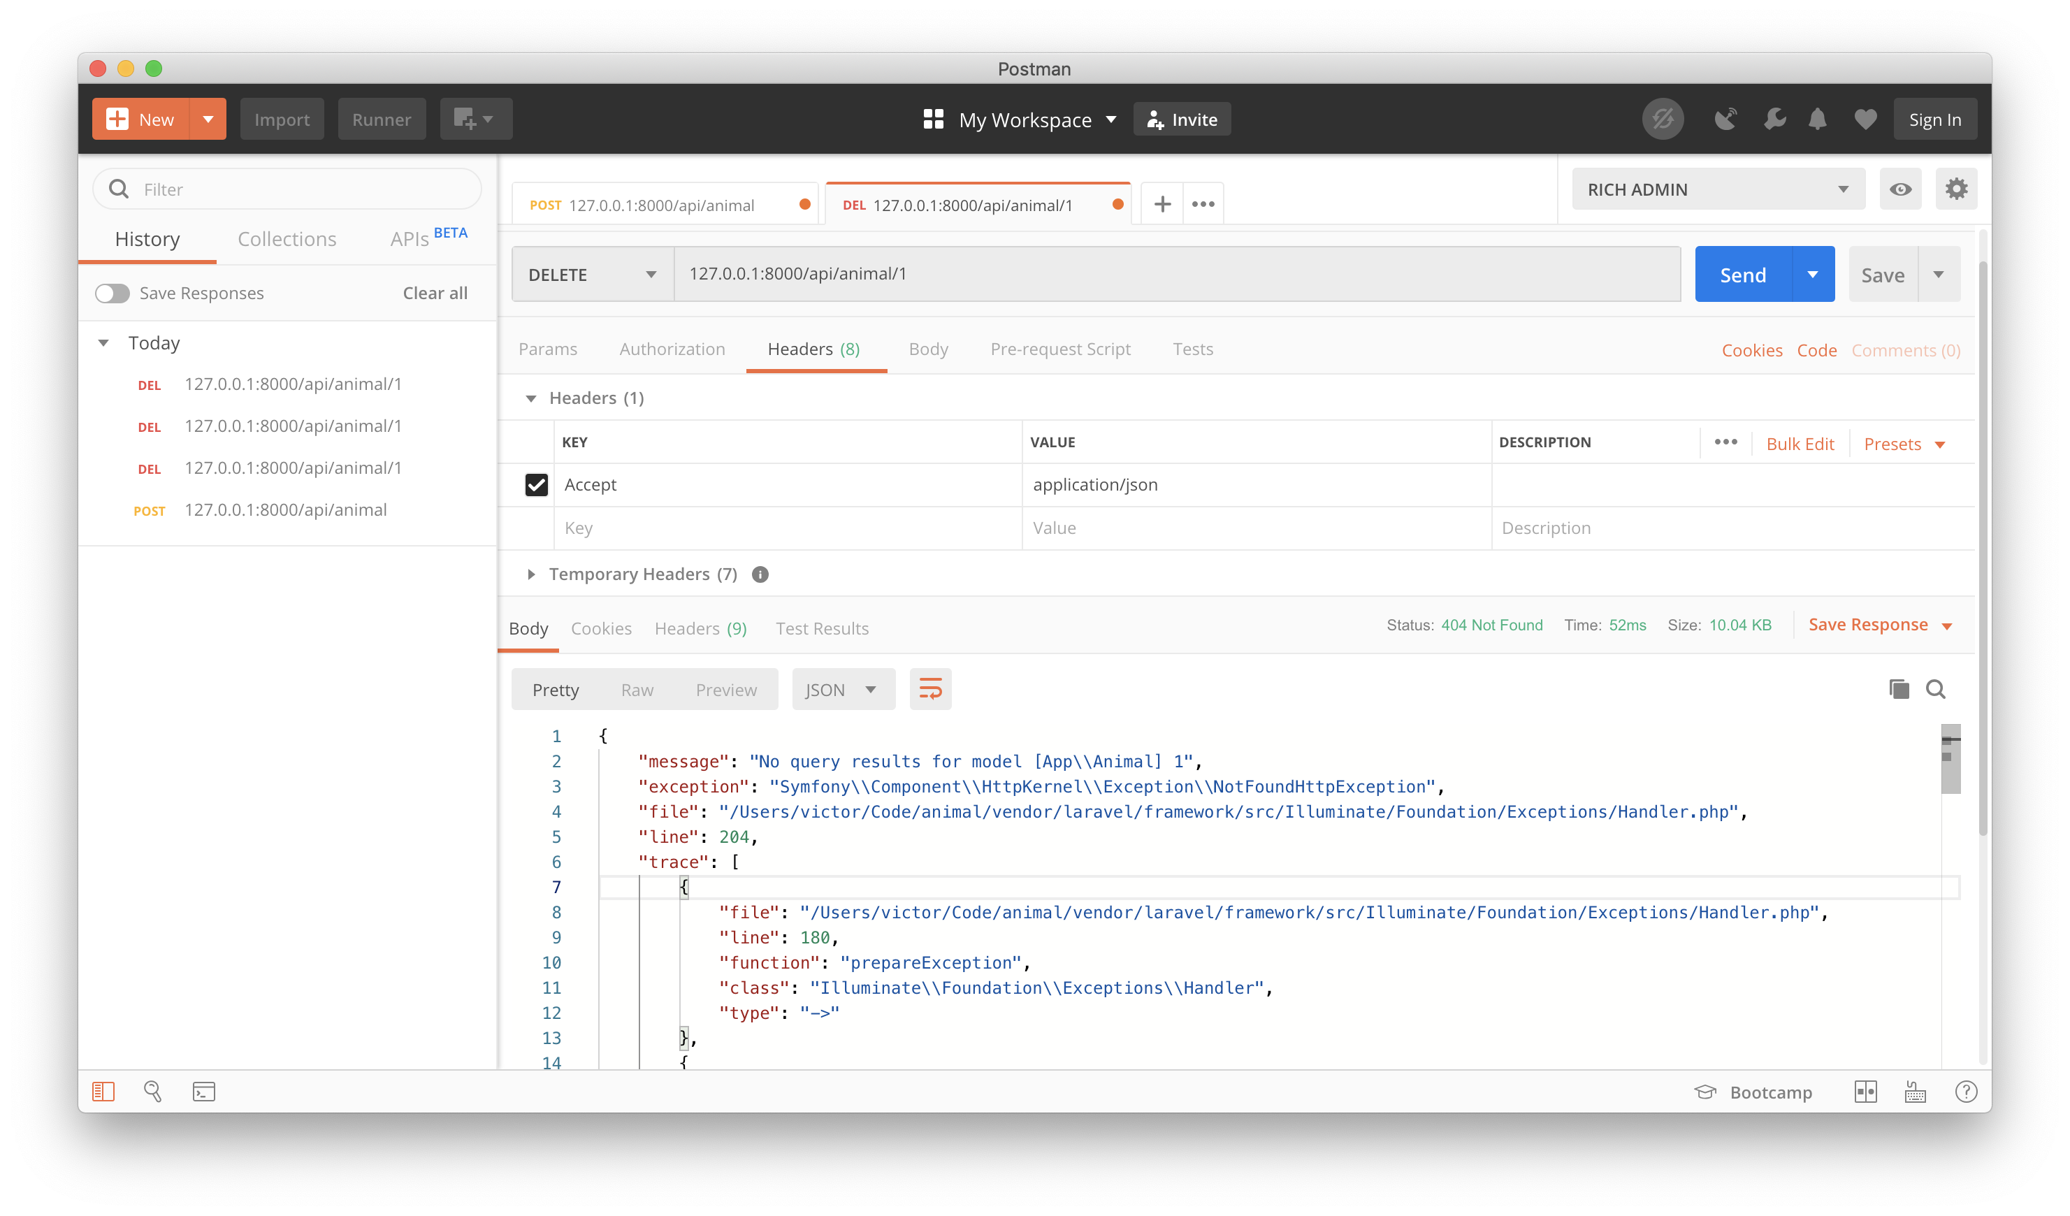Open the Params request tab

click(x=548, y=349)
